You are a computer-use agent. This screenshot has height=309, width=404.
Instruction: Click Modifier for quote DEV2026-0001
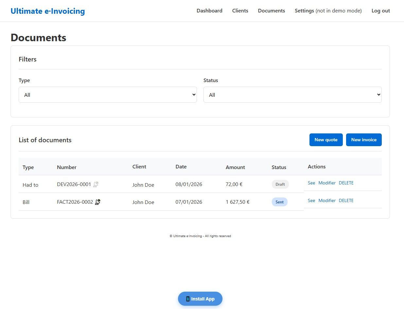coord(327,183)
